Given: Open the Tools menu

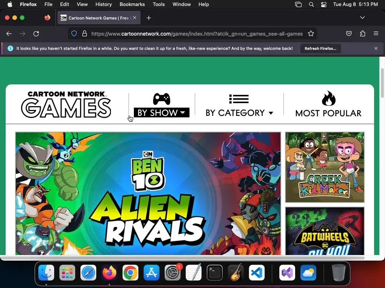Looking at the screenshot, I should click(159, 4).
